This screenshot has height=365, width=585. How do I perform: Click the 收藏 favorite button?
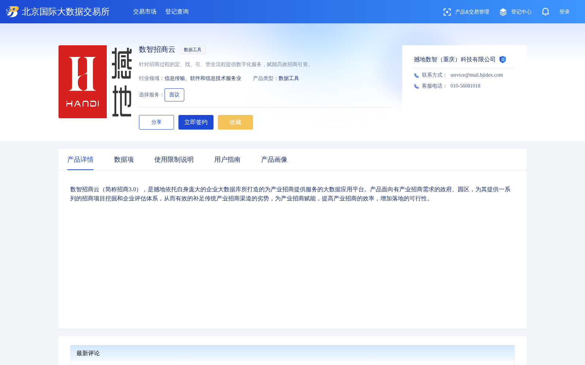tap(235, 122)
